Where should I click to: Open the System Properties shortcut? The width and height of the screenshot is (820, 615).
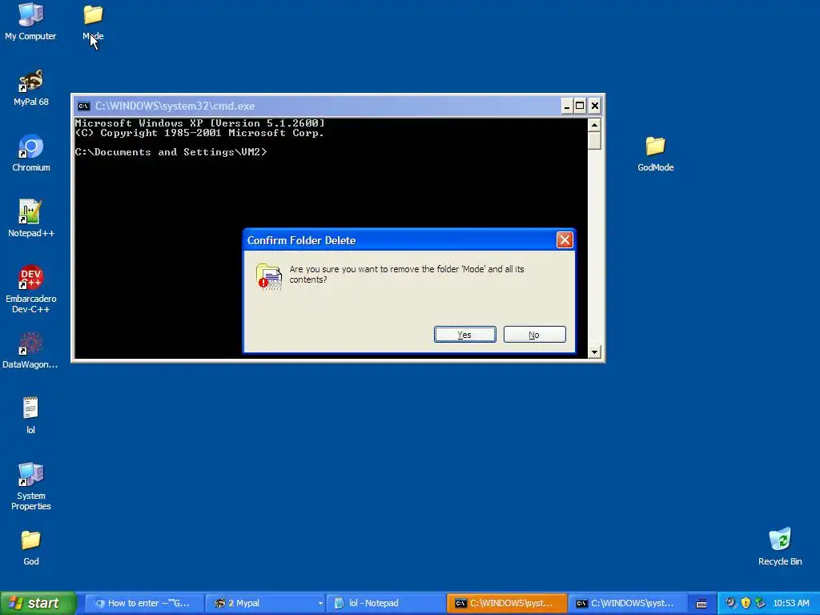[x=31, y=486]
